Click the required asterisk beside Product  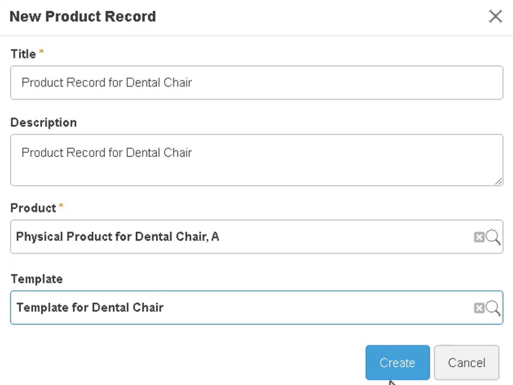(61, 206)
